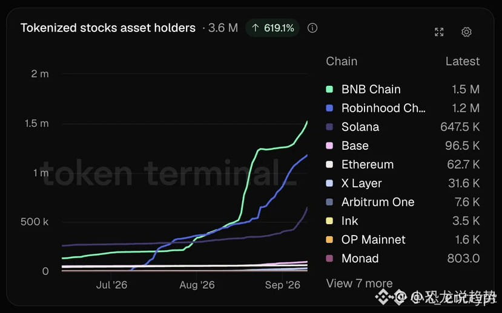This screenshot has width=502, height=313.
Task: Click the Ethereum white legend swatch
Action: [x=329, y=165]
